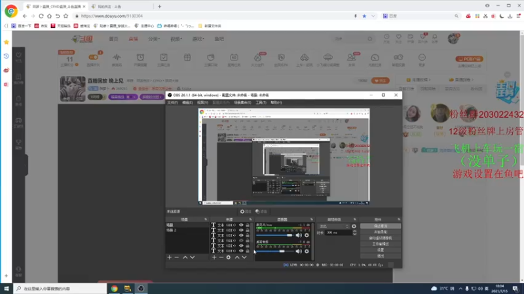Toggle the lock of the sixth 文本 source

point(248,251)
